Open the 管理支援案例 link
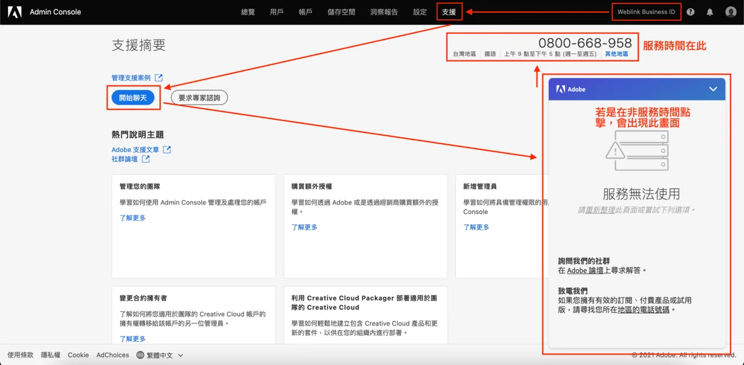 point(131,78)
